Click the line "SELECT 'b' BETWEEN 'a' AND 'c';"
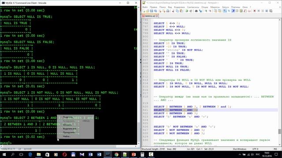This screenshot has height=158, width=282. (181, 117)
